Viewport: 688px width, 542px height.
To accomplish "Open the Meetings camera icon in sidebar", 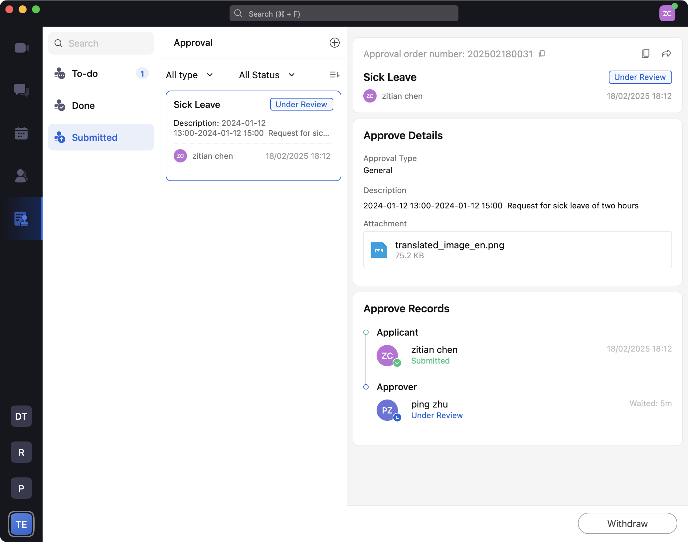I will [21, 48].
